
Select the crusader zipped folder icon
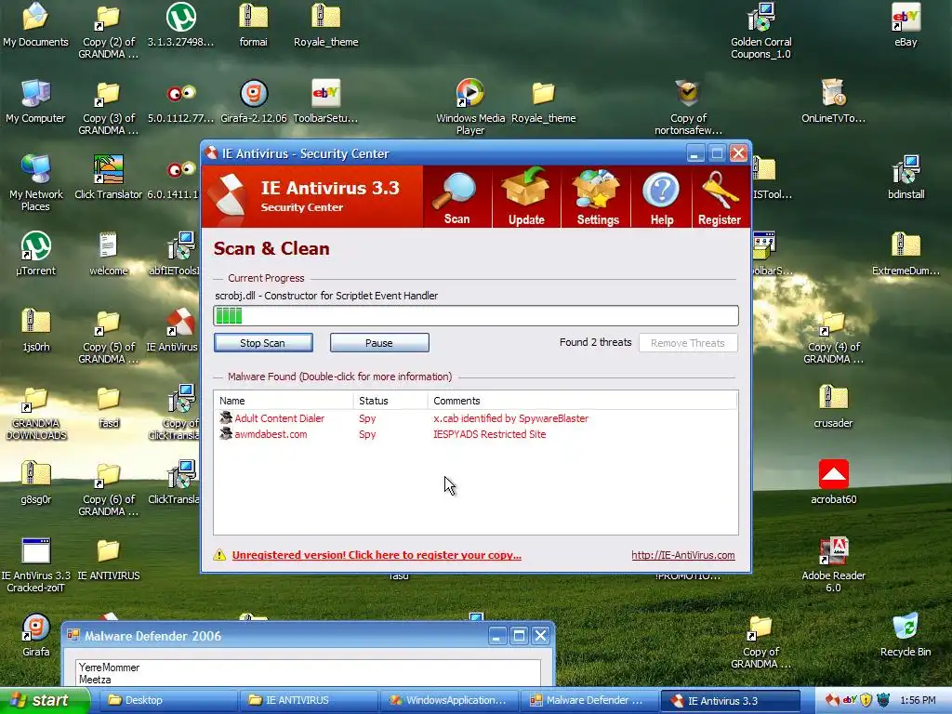pyautogui.click(x=833, y=407)
